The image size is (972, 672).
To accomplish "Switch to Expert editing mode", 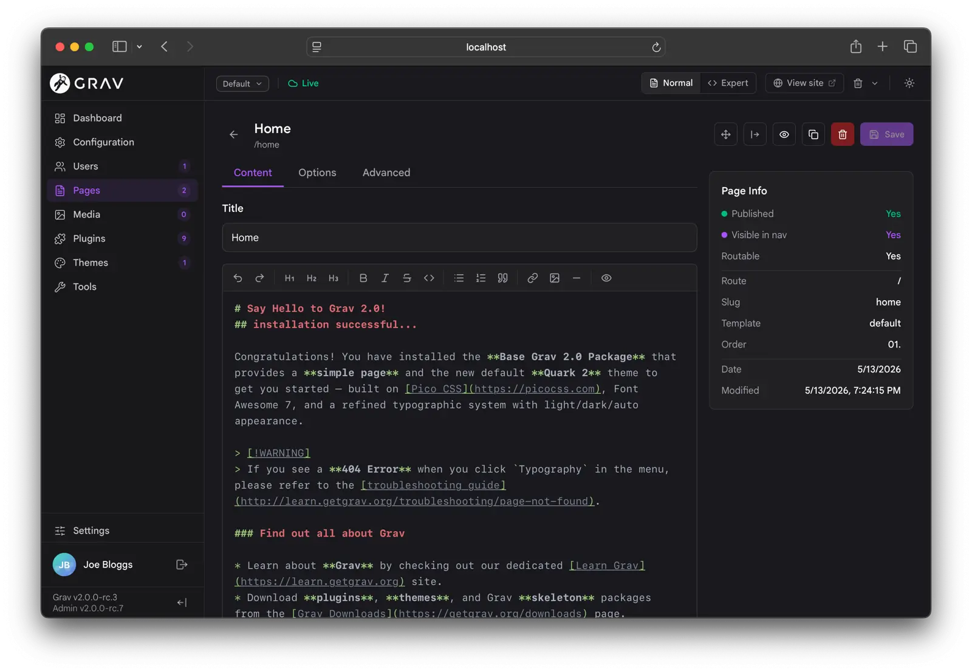I will point(728,83).
